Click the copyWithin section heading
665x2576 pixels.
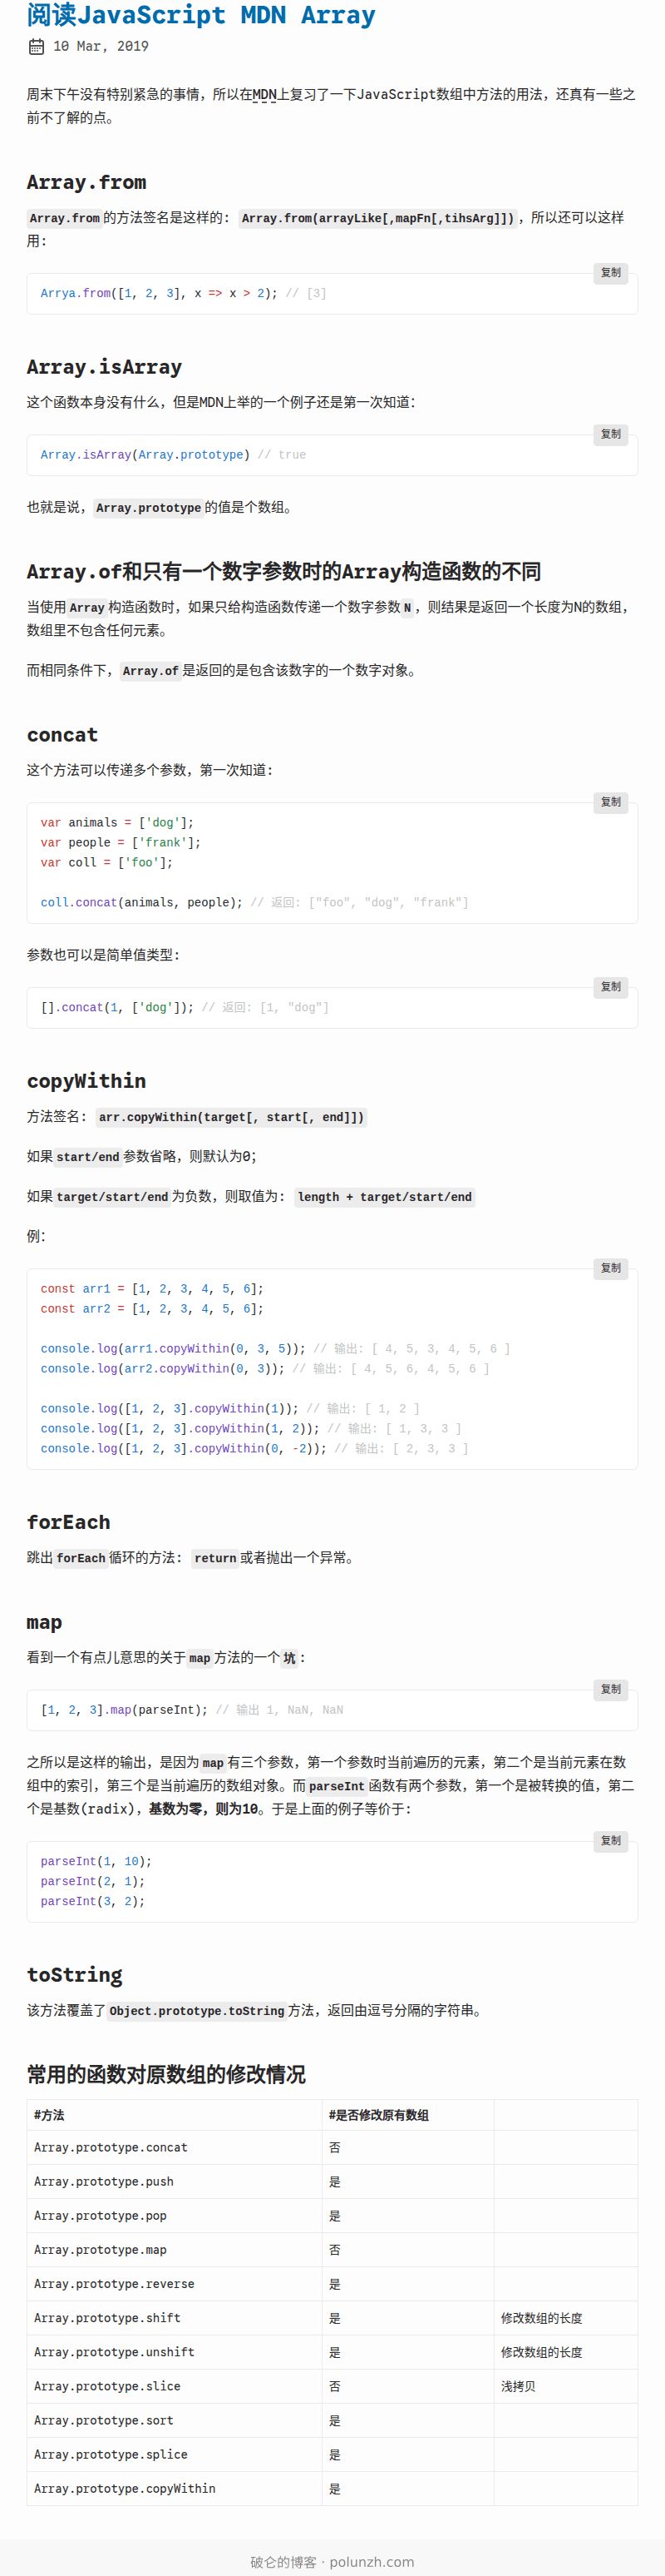tap(86, 1081)
